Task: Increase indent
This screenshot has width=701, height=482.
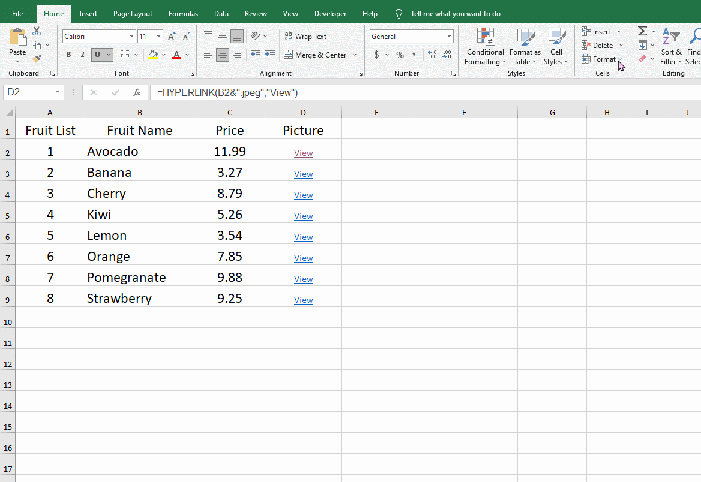Action: (270, 55)
